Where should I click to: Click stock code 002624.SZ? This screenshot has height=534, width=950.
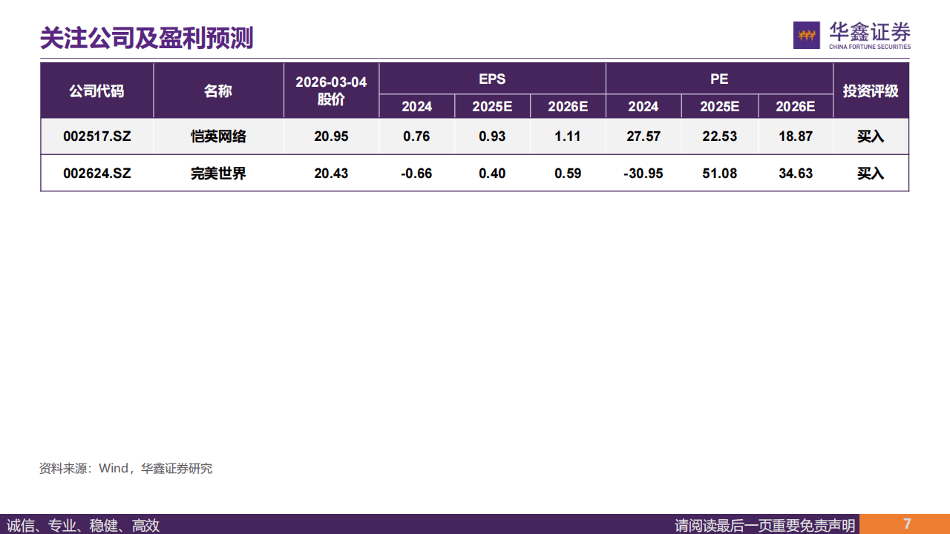tap(96, 174)
